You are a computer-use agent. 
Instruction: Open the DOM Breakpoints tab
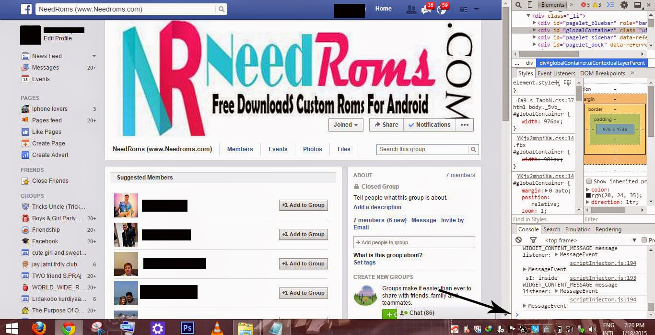603,73
